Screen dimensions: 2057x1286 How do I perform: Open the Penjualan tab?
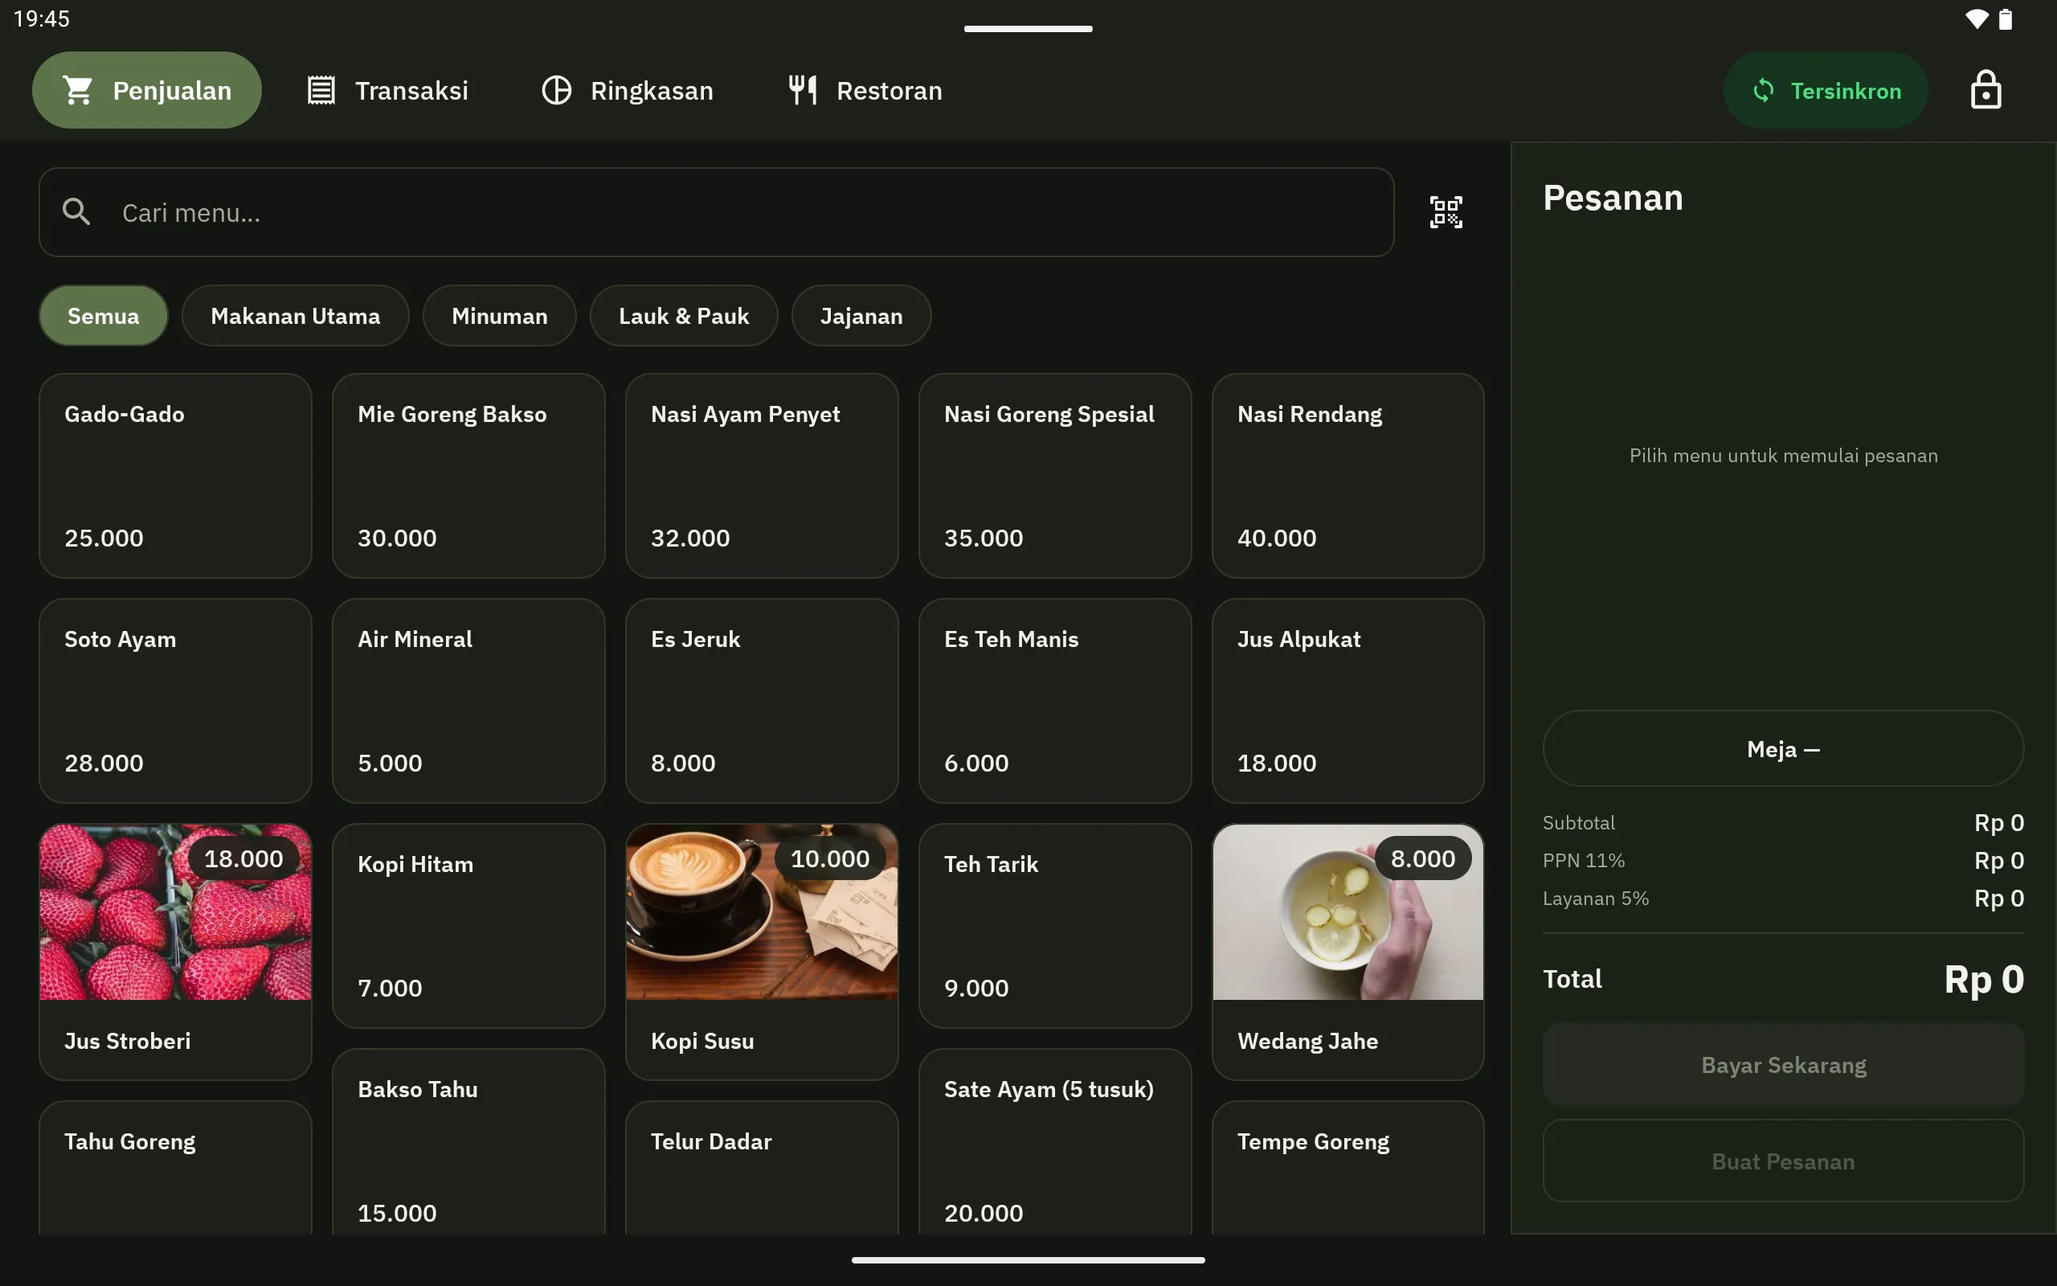147,90
